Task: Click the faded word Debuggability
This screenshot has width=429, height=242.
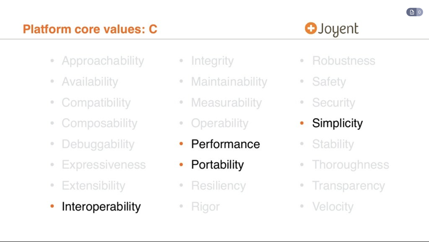Action: click(98, 144)
